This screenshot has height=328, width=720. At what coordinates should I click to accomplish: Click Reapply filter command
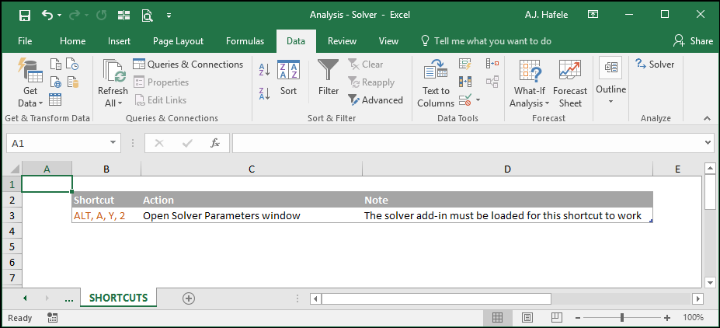pos(371,82)
